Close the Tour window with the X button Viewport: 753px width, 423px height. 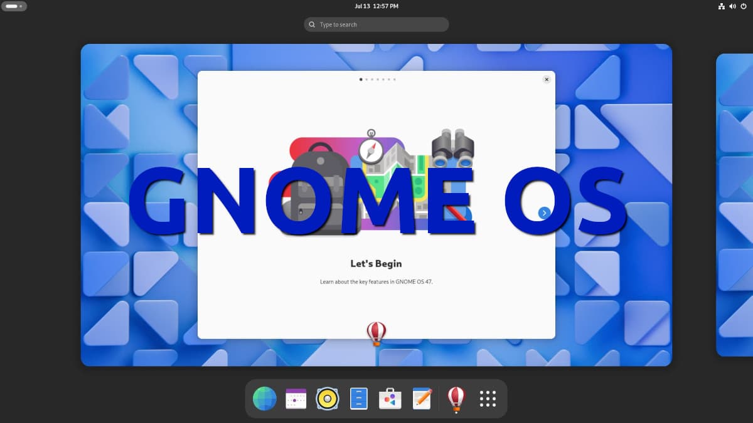547,80
